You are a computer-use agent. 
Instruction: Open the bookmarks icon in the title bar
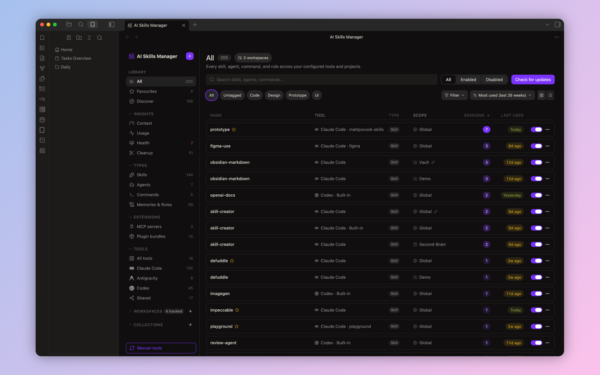[x=92, y=24]
